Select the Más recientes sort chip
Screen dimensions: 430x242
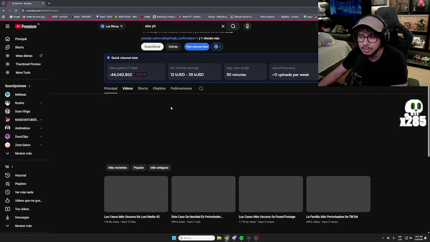coord(118,168)
